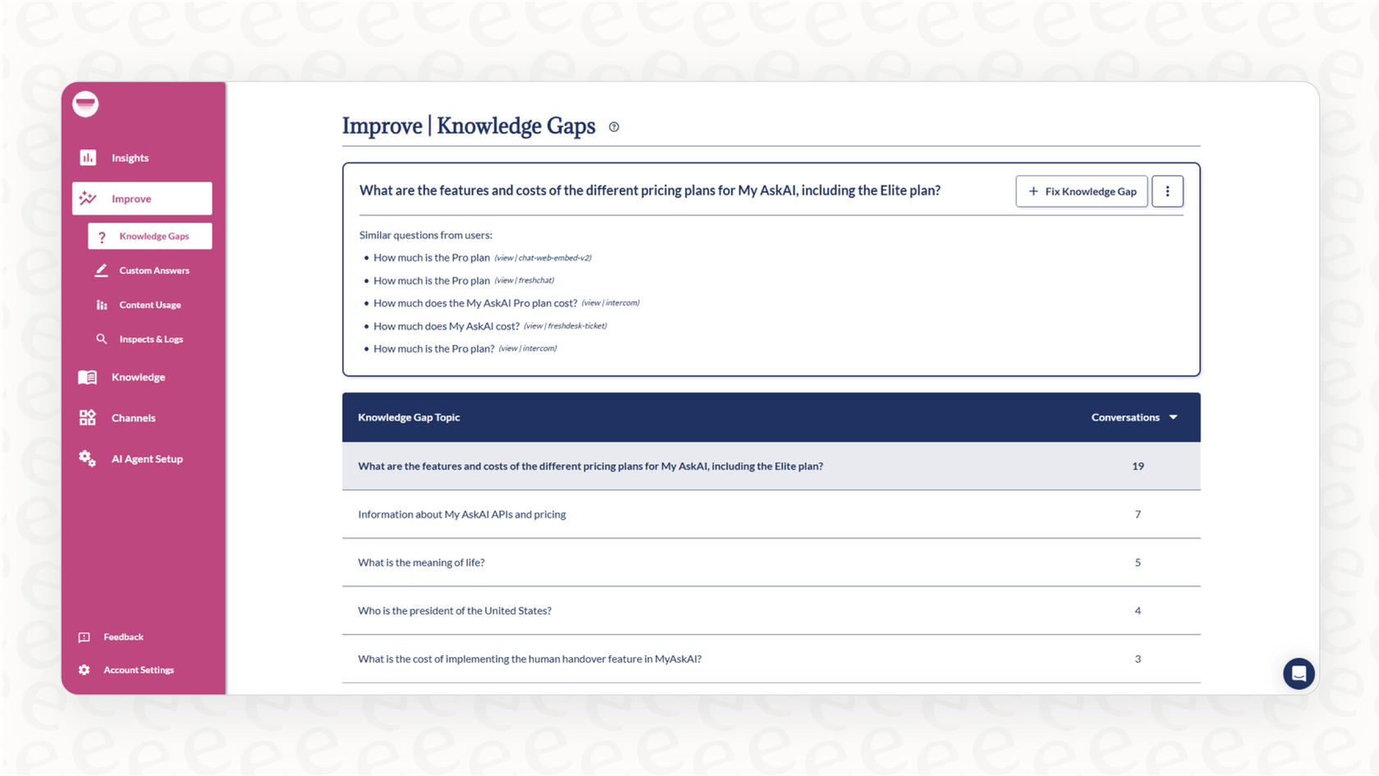Viewport: 1379px width, 776px height.
Task: Click the My AskAI logo icon
Action: 85,104
